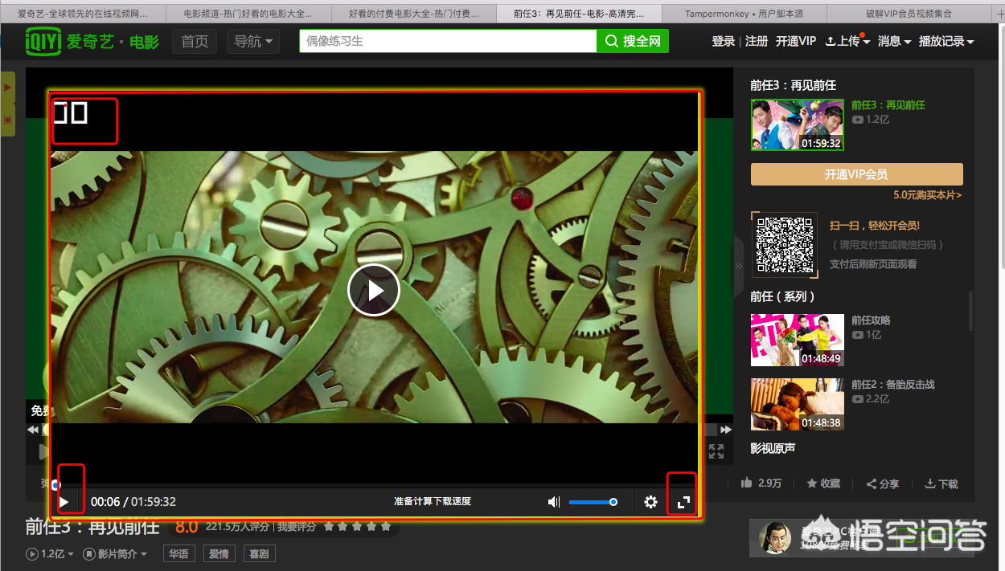The width and height of the screenshot is (1005, 571).
Task: Click the small play button in player controls
Action: pos(64,503)
